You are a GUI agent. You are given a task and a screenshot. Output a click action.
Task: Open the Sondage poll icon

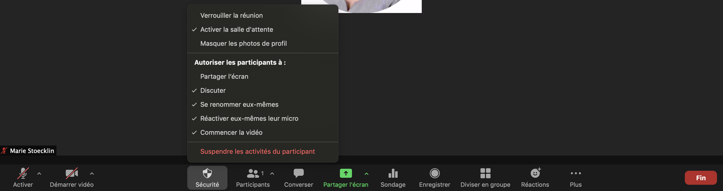[x=393, y=173]
